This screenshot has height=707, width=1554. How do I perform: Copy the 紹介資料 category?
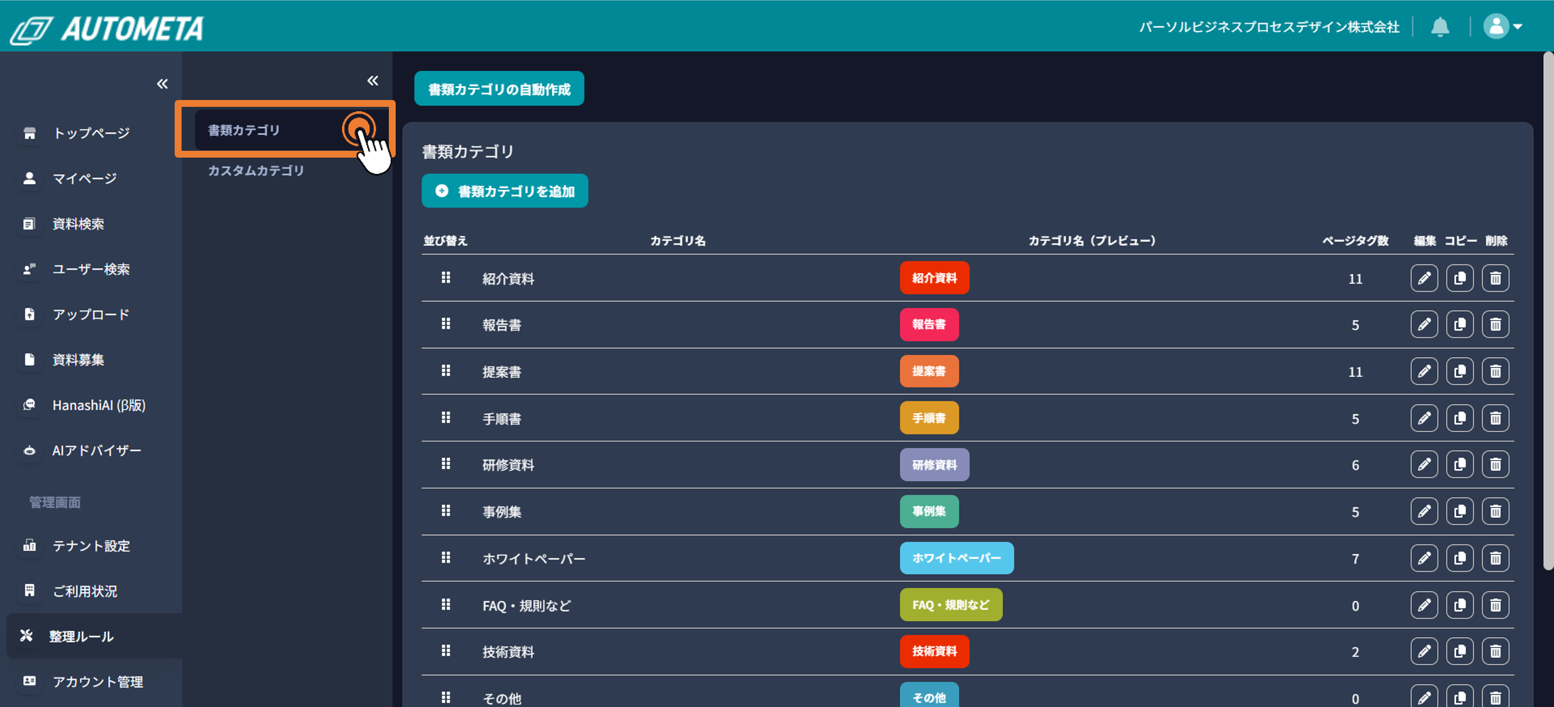pyautogui.click(x=1459, y=278)
